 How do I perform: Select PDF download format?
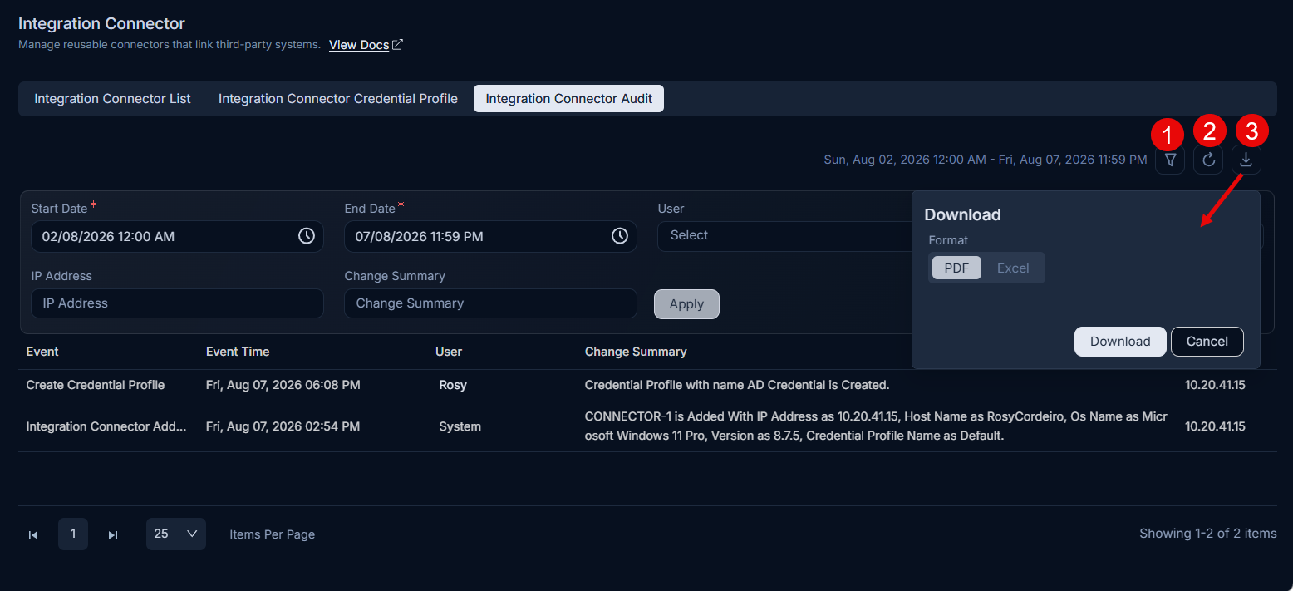(x=956, y=268)
